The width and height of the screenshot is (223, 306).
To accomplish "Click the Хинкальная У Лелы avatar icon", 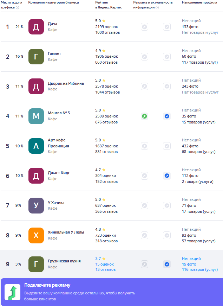I will (x=36, y=235).
